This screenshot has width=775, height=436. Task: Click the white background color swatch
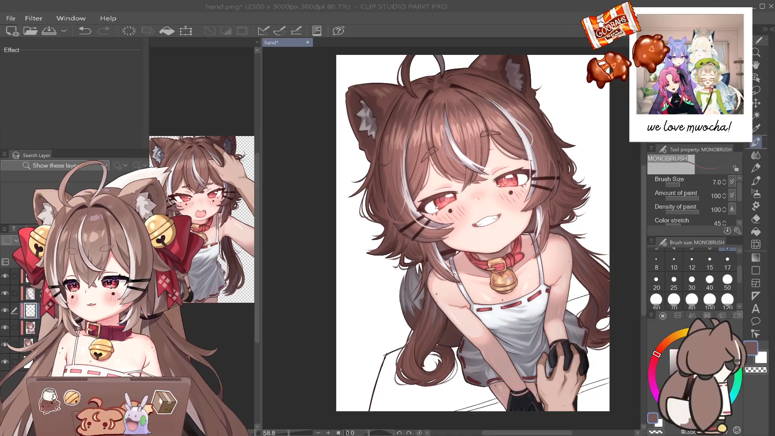[761, 358]
